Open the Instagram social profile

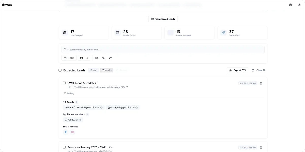pos(72,132)
